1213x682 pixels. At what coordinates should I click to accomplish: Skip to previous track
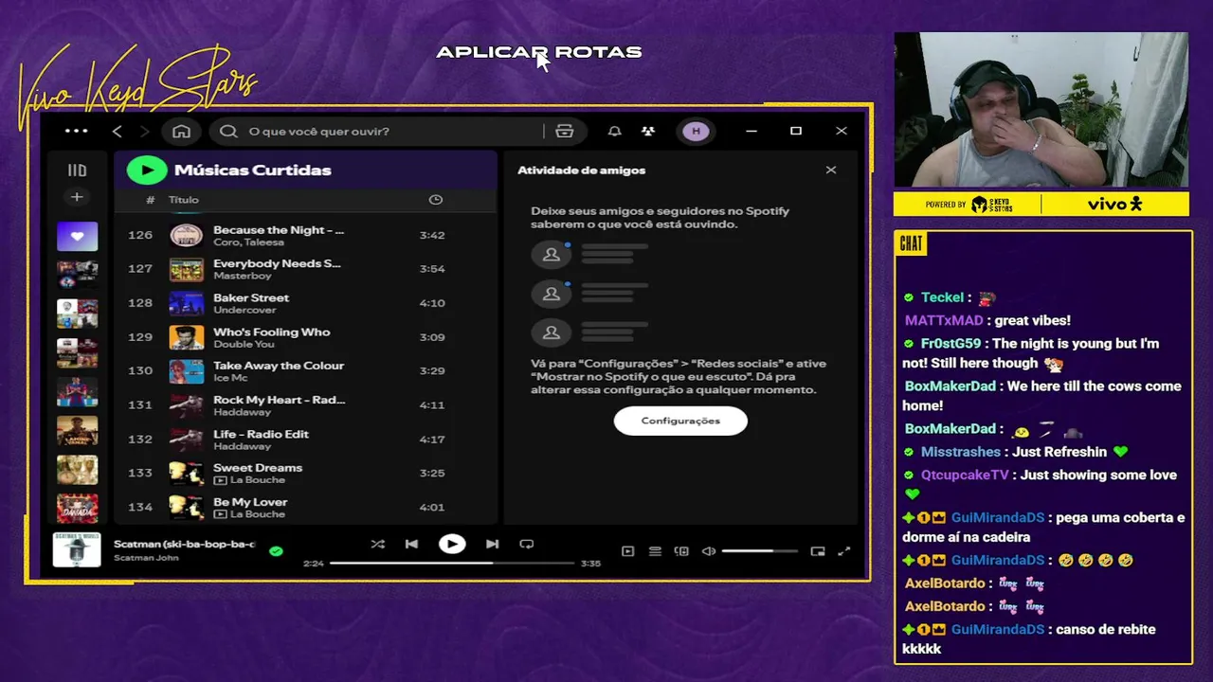pyautogui.click(x=411, y=544)
